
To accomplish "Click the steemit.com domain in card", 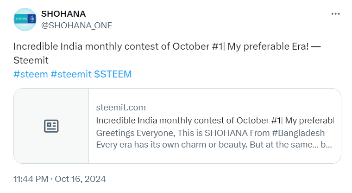I will click(x=121, y=108).
